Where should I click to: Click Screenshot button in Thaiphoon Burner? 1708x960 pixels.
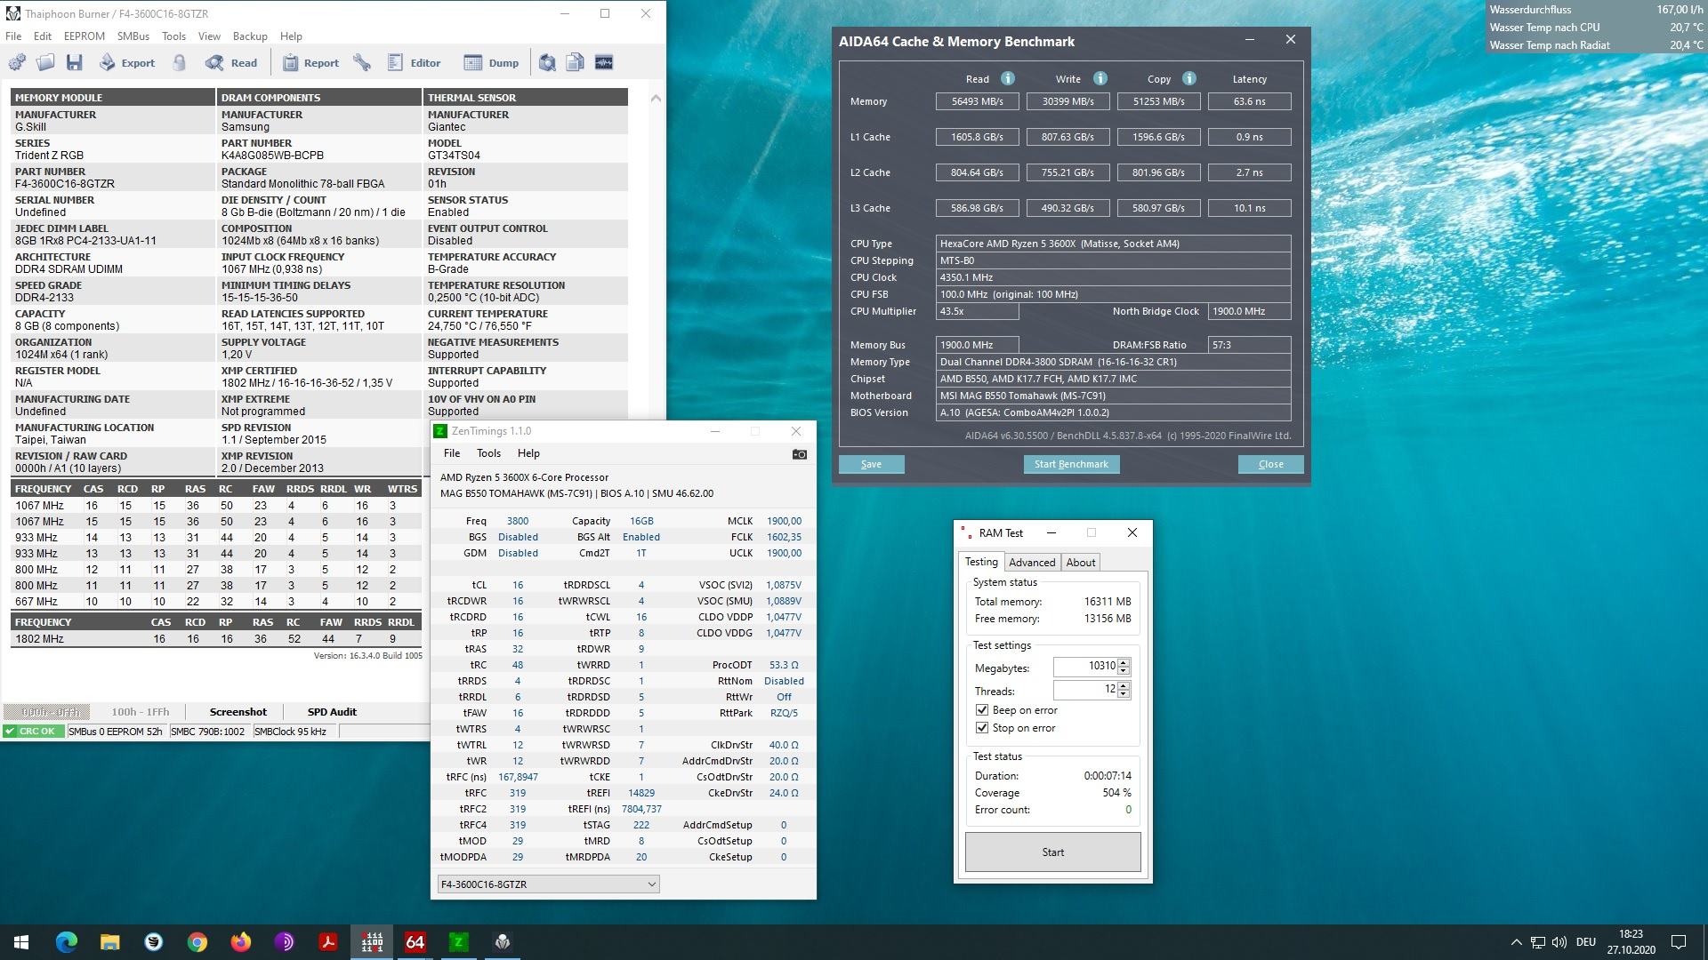[238, 712]
